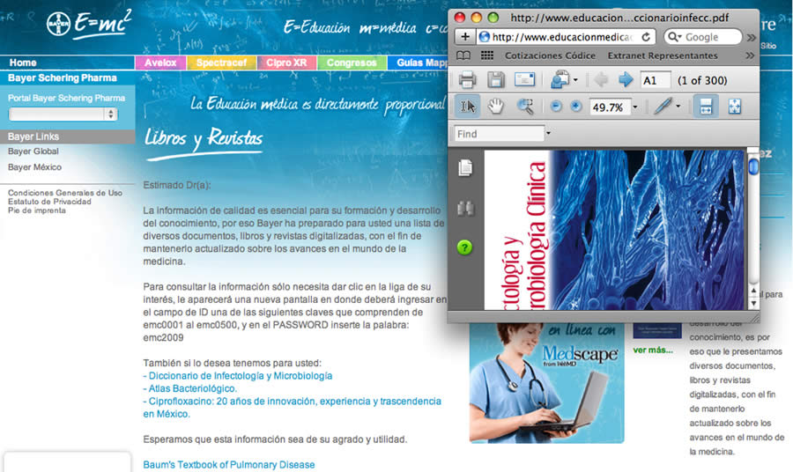This screenshot has width=793, height=472.
Task: Click the PDF scrollbar down arrow
Action: [x=753, y=304]
